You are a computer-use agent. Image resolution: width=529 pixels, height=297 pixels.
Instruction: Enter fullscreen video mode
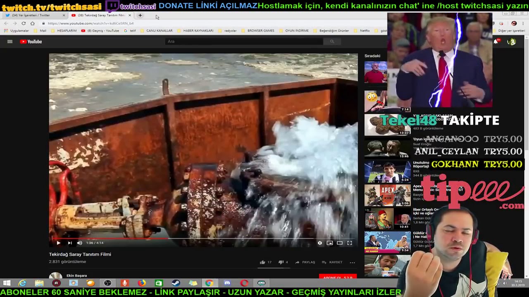349,243
